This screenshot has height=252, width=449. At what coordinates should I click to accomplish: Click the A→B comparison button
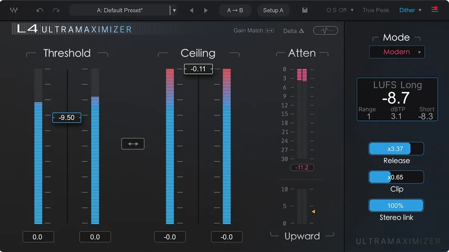click(235, 10)
